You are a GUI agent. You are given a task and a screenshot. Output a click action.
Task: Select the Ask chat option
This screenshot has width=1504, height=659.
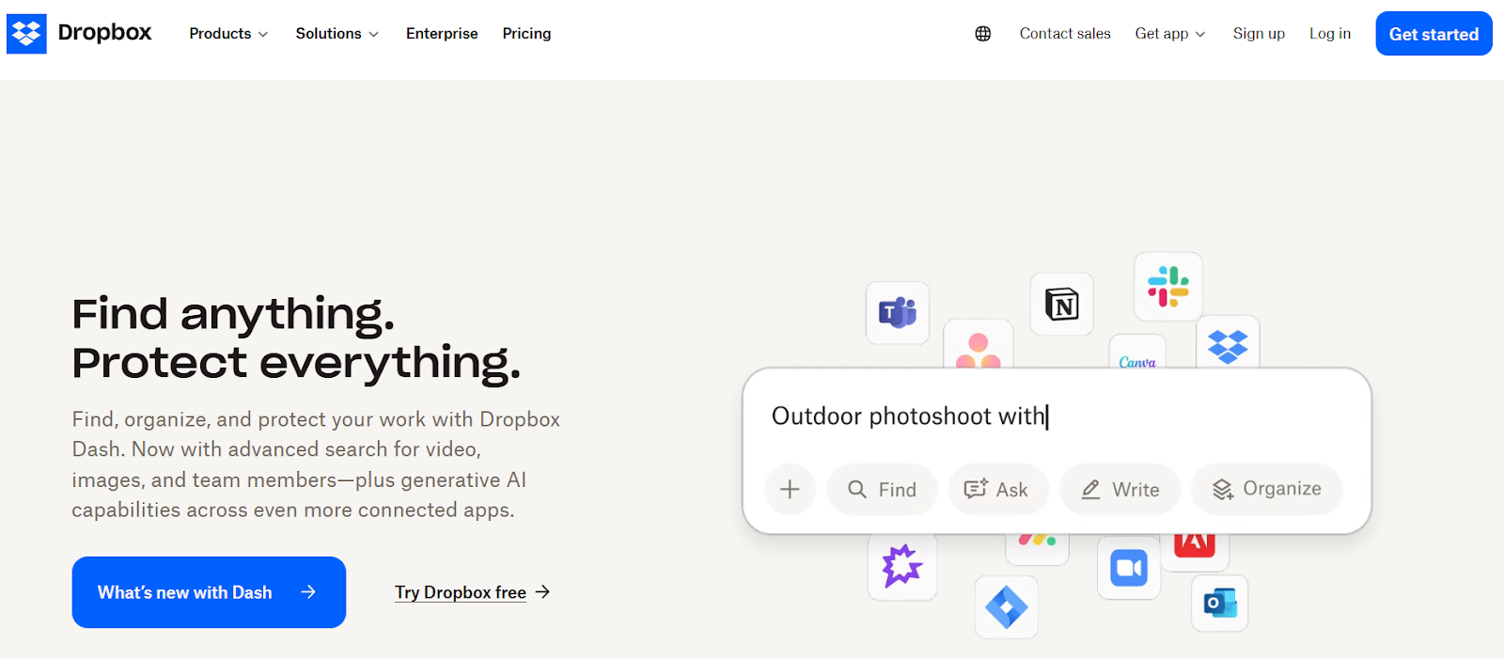coord(997,489)
